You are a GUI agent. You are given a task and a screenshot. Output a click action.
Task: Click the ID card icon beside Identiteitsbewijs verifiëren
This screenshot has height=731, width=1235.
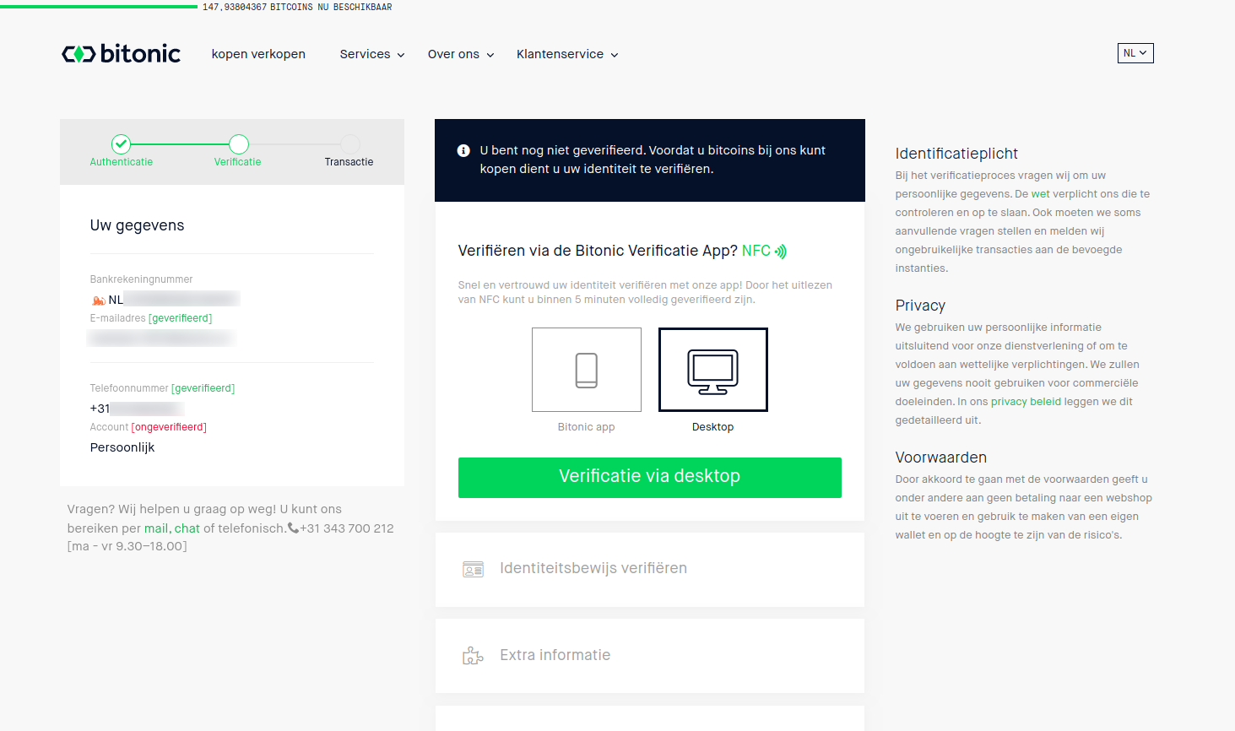[x=473, y=570]
